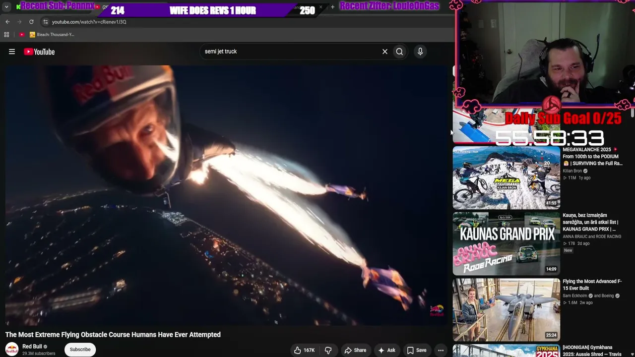This screenshot has width=635, height=357.
Task: Clear the search box text
Action: [385, 52]
